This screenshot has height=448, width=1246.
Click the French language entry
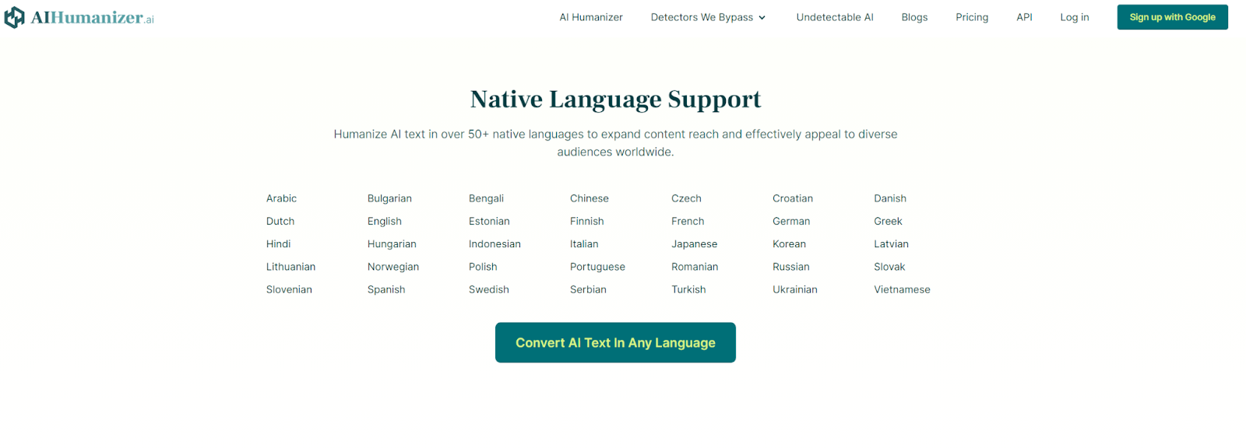tap(688, 221)
